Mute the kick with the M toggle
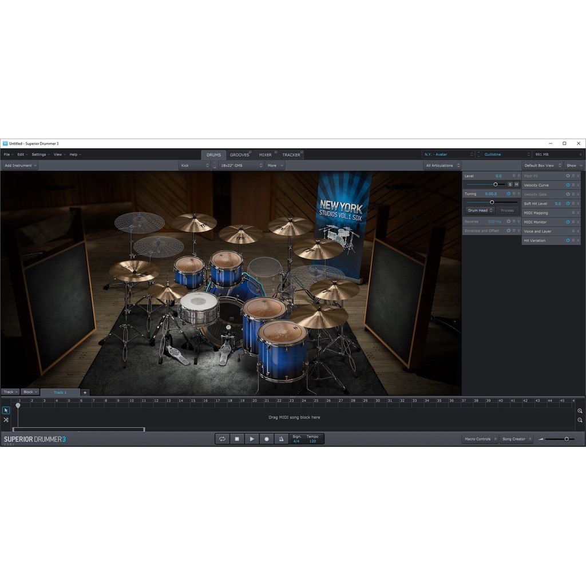 [517, 184]
